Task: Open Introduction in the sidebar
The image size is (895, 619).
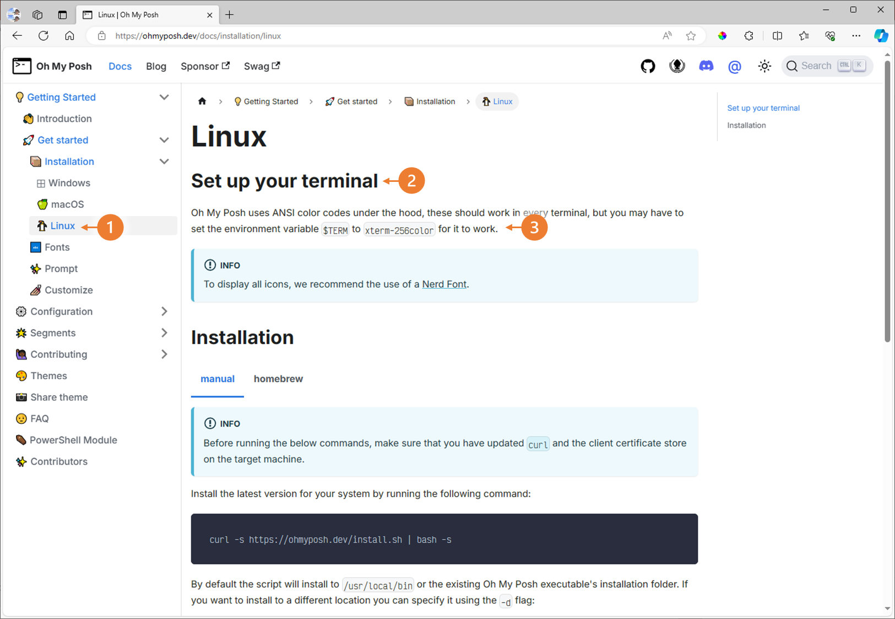Action: [x=58, y=119]
